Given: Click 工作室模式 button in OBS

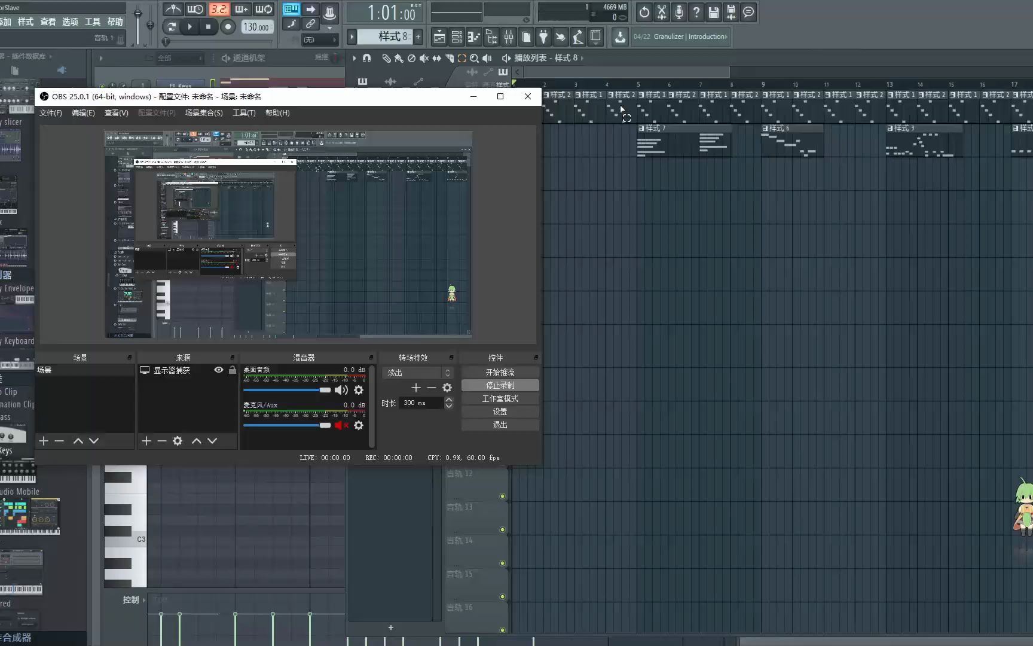Looking at the screenshot, I should pos(500,398).
